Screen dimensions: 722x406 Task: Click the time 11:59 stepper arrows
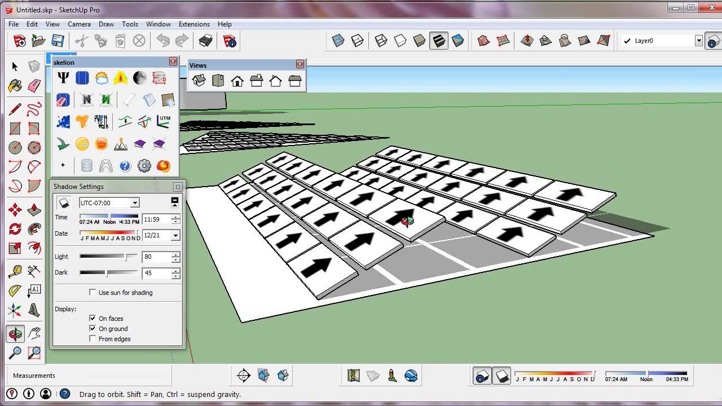click(x=175, y=219)
